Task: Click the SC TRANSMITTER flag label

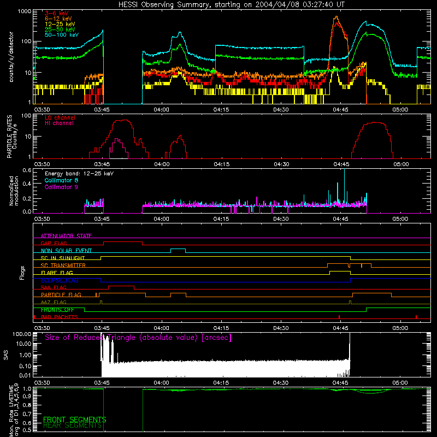Action: [x=63, y=265]
